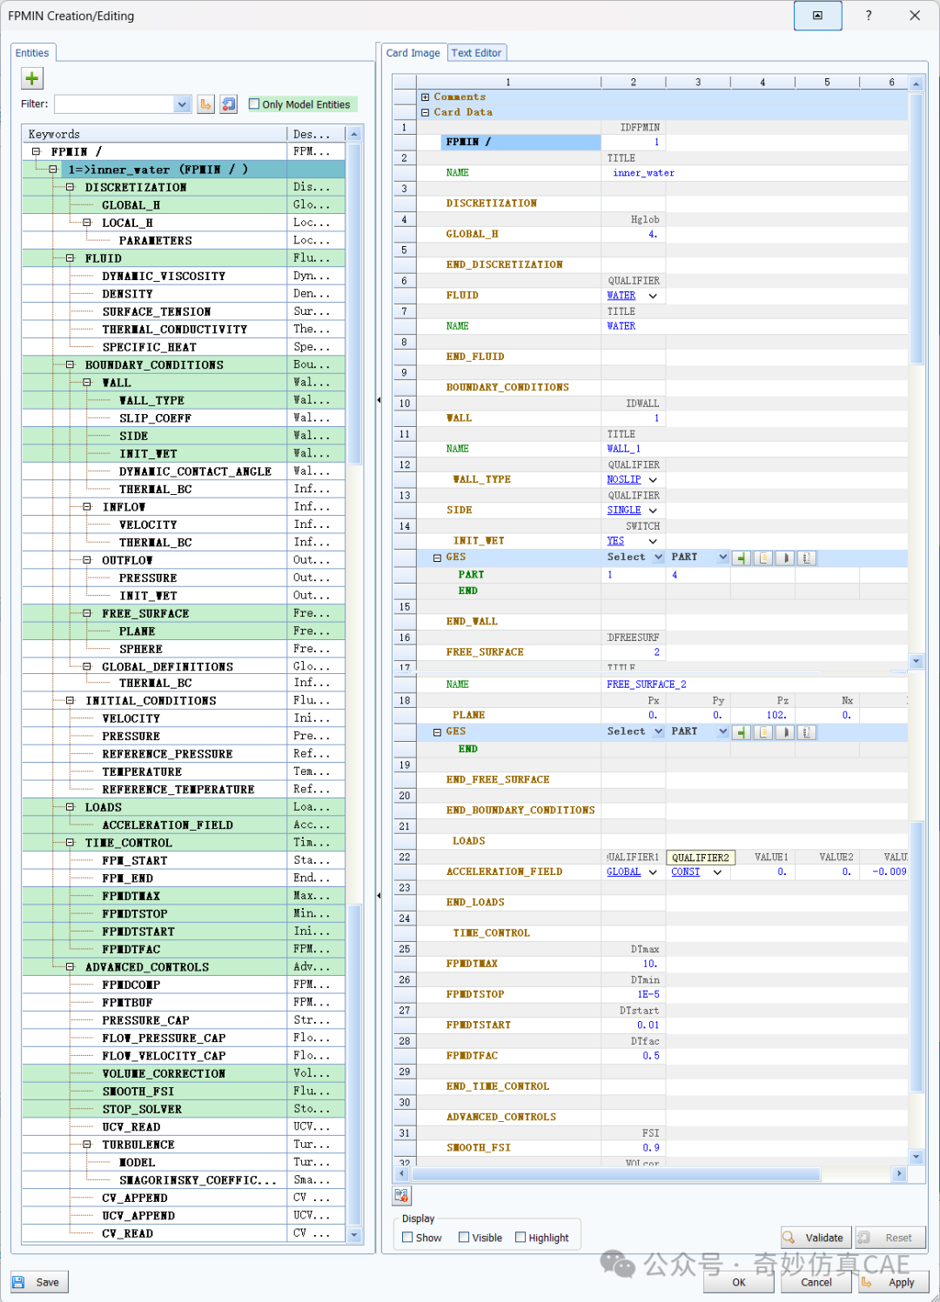This screenshot has width=940, height=1302.
Task: Expand the Comments section
Action: 426,97
